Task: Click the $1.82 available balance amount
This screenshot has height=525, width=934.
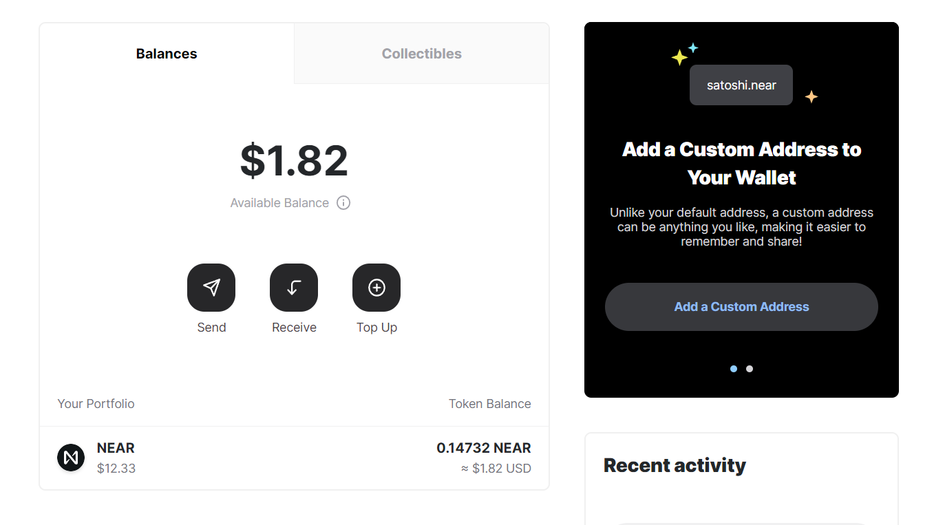Action: [x=294, y=160]
